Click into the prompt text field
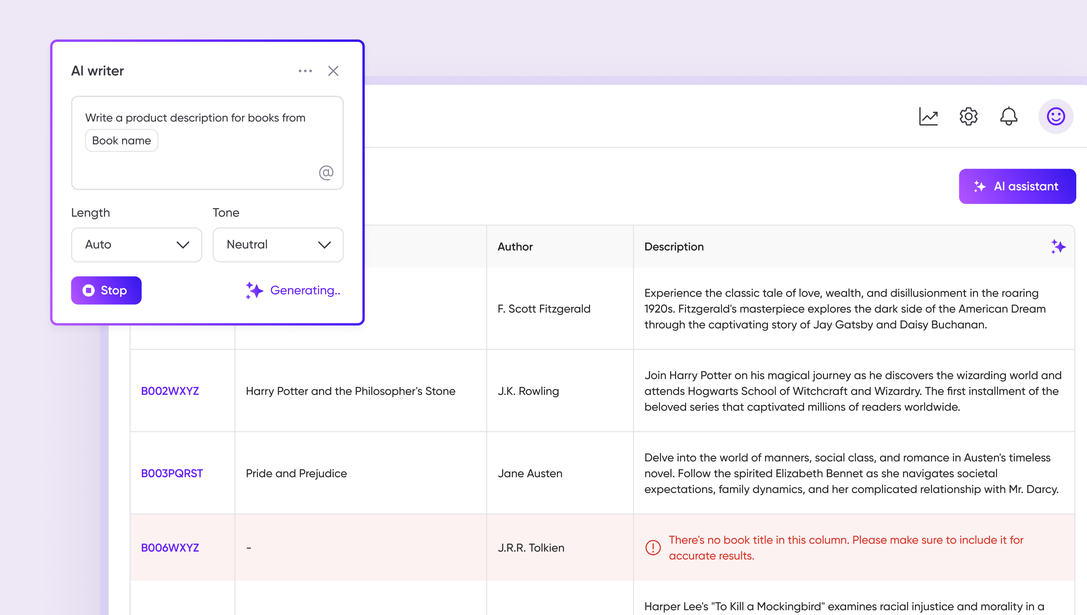Image resolution: width=1087 pixels, height=615 pixels. (207, 143)
